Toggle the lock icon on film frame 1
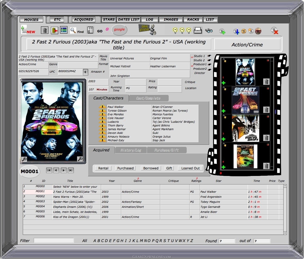The height and width of the screenshot is (259, 304). (224, 60)
